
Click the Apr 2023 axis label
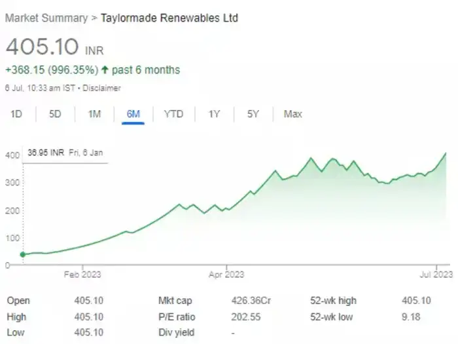click(226, 275)
